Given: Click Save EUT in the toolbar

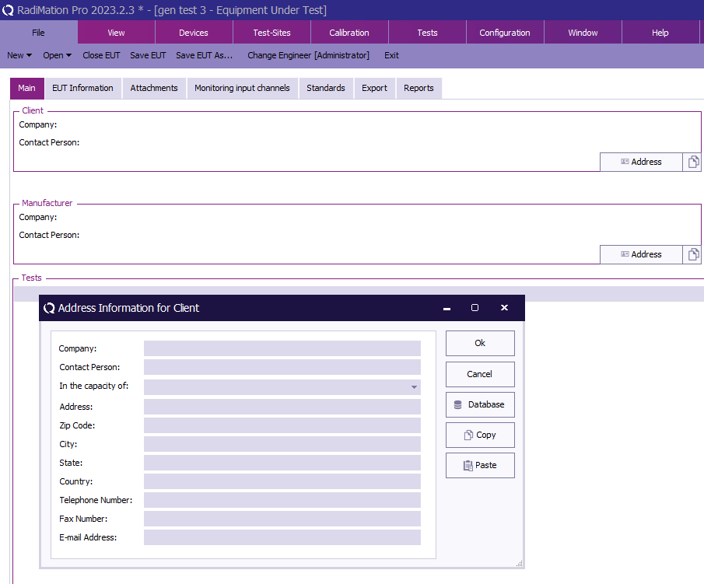Looking at the screenshot, I should click(148, 55).
